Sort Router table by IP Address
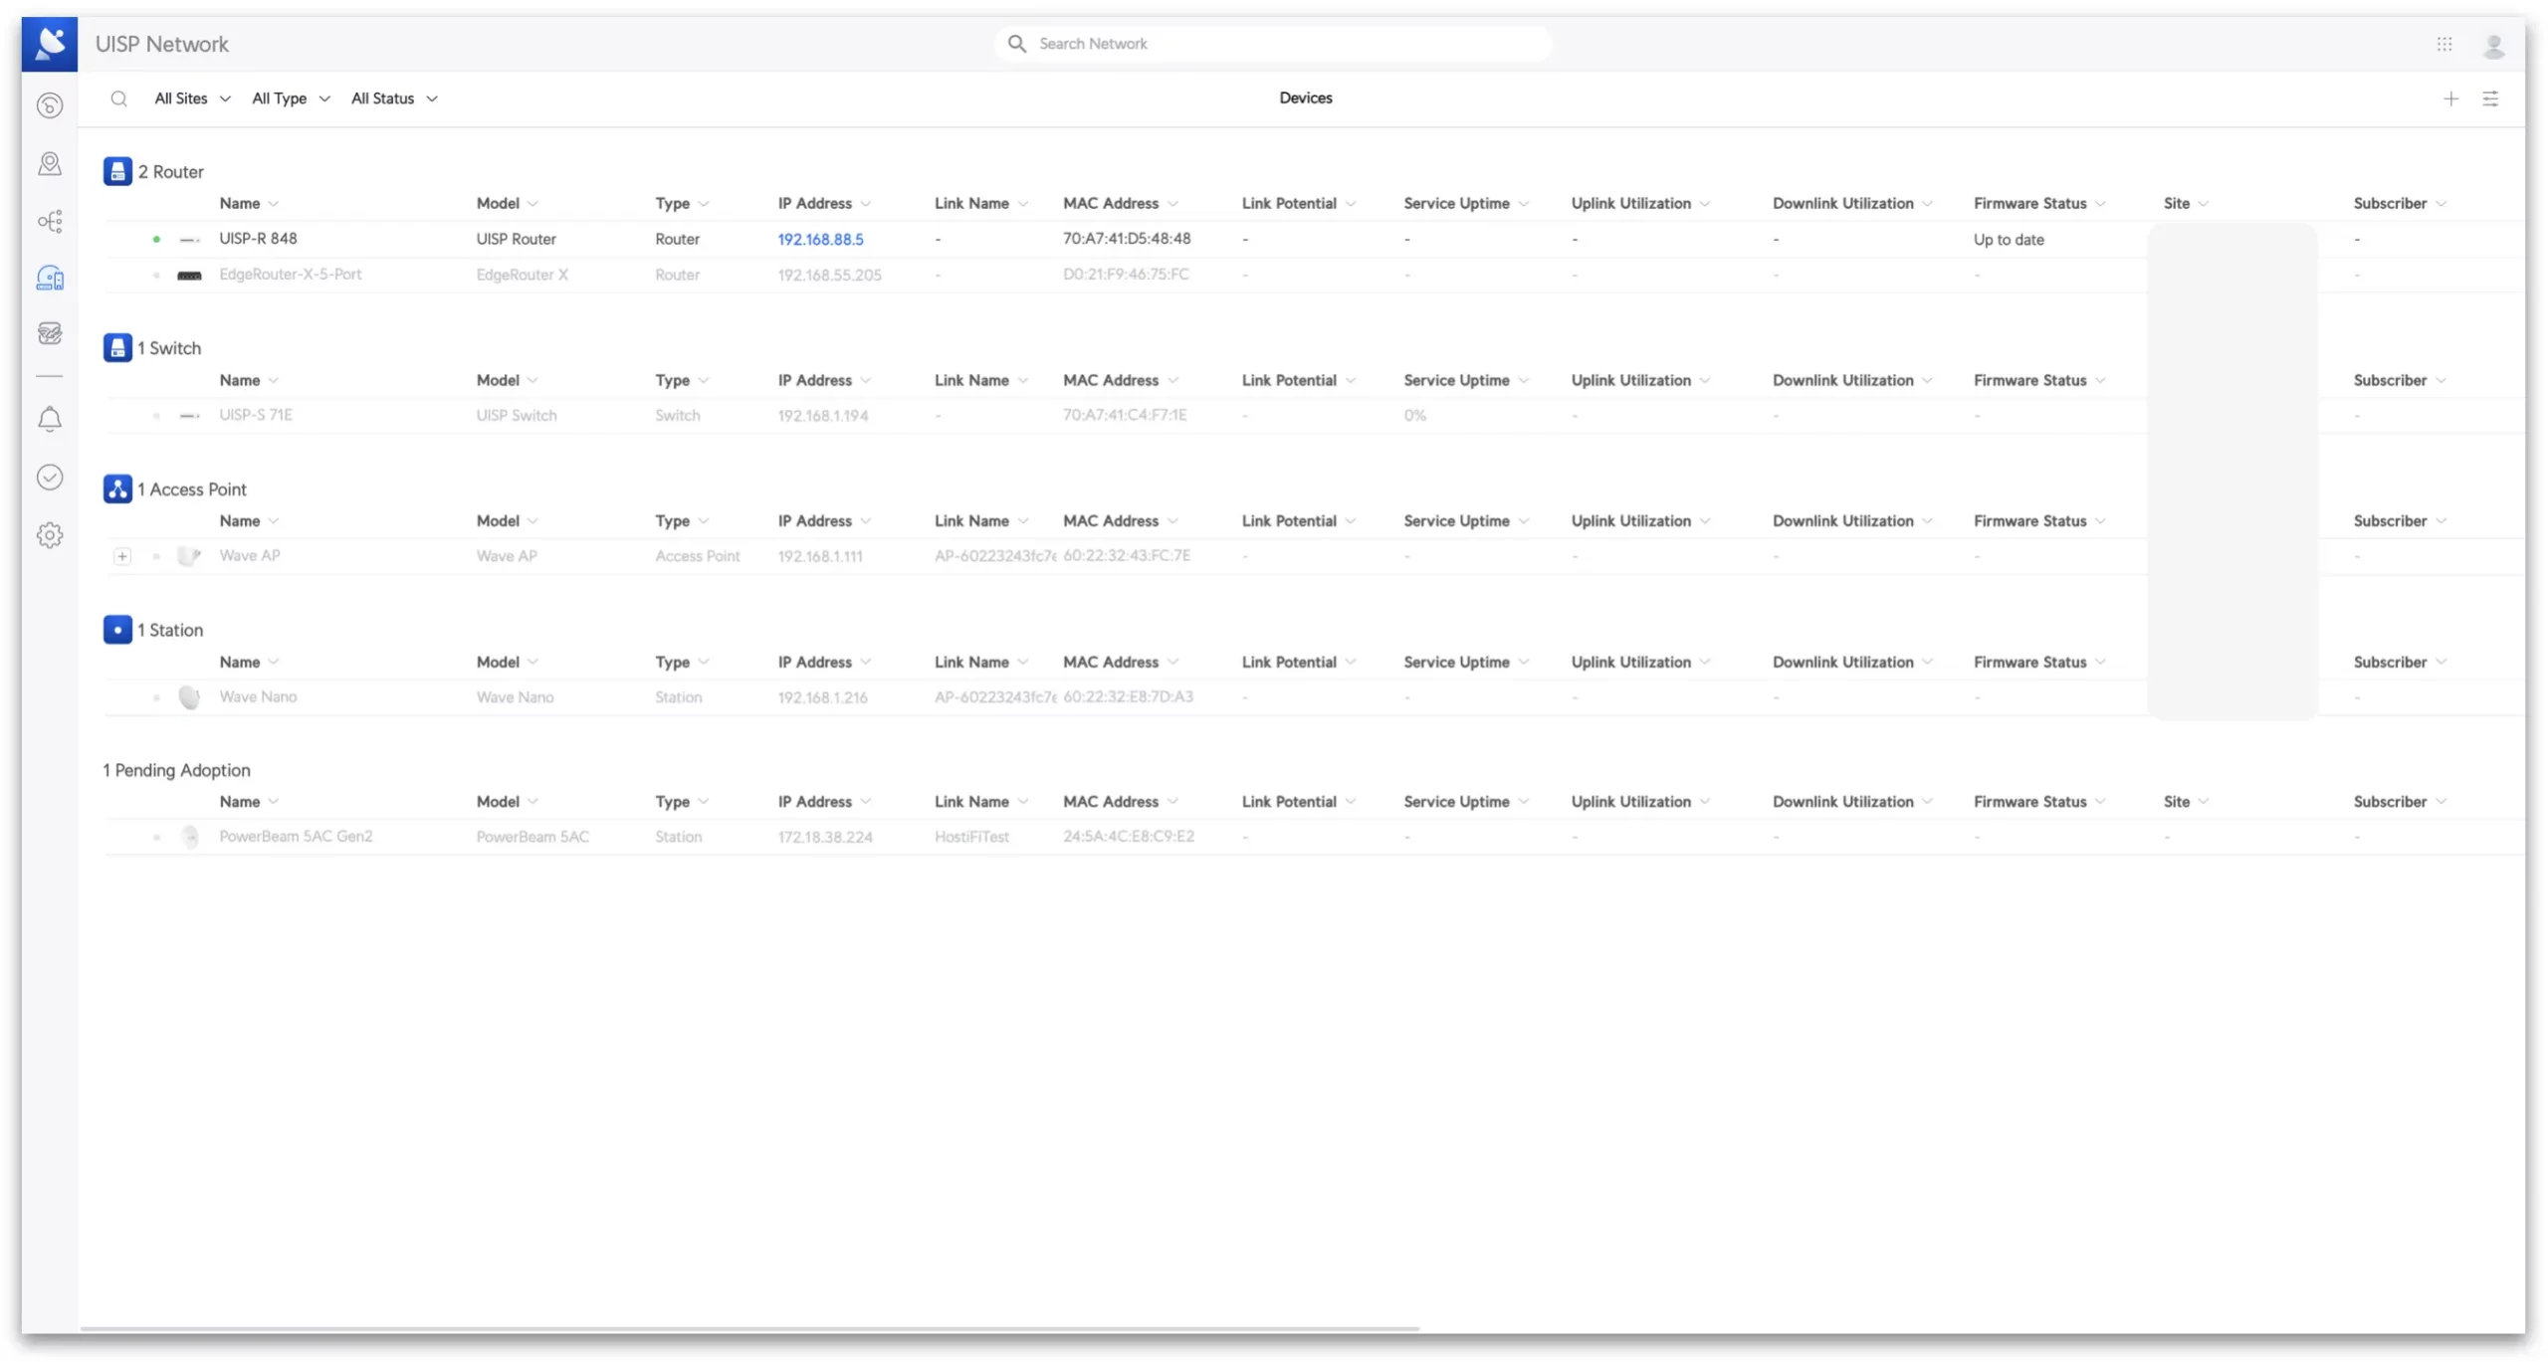This screenshot has width=2548, height=1362. (x=824, y=203)
